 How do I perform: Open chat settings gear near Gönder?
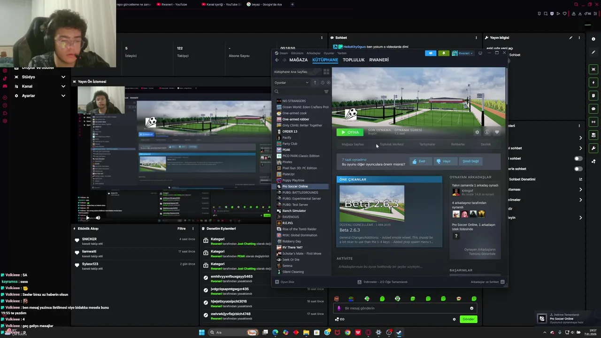pos(454,319)
